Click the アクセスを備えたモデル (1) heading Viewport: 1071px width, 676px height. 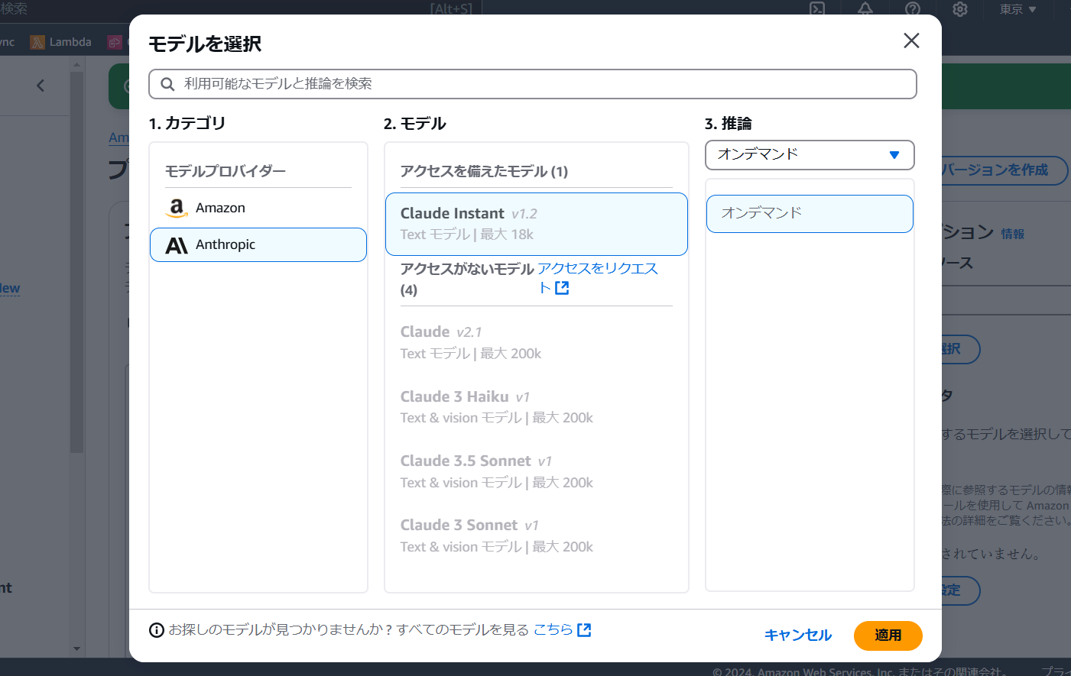click(x=484, y=171)
